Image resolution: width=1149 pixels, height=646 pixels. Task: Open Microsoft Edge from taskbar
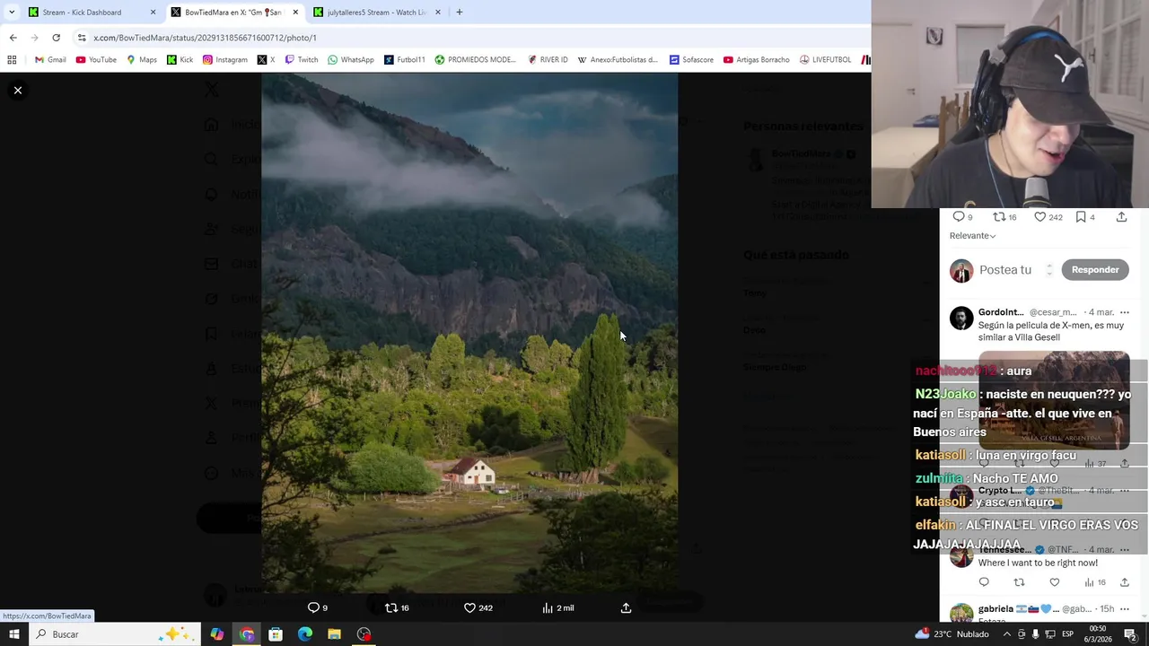point(305,634)
